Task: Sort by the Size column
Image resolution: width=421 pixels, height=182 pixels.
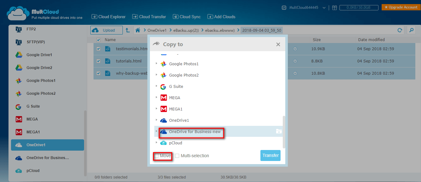Action: pyautogui.click(x=317, y=40)
